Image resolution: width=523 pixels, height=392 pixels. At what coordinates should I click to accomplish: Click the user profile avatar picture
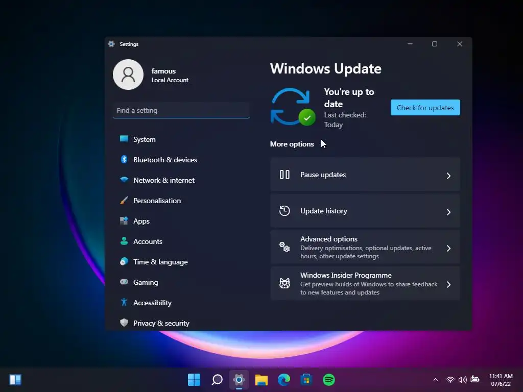128,75
